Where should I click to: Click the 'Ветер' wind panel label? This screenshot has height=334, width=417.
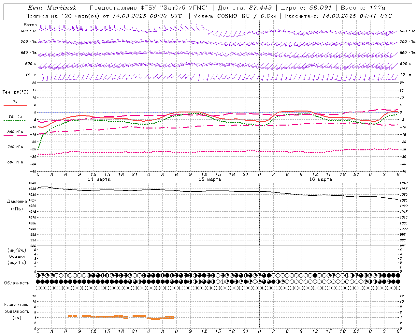[30, 25]
